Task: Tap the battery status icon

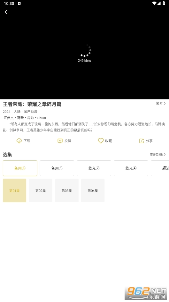Action: point(164,3)
